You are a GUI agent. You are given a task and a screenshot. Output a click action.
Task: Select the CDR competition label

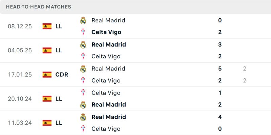62,75
